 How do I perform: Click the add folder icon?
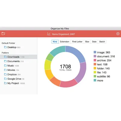tap(3, 34)
